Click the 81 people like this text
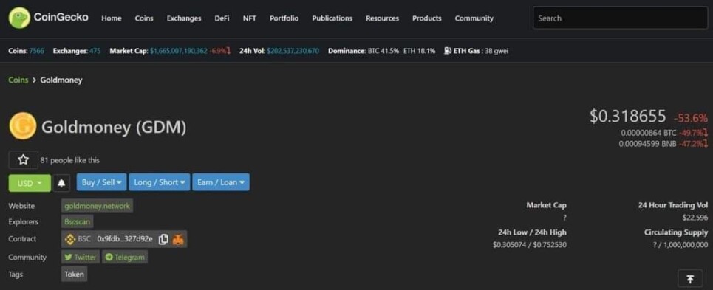The image size is (713, 290). [70, 160]
